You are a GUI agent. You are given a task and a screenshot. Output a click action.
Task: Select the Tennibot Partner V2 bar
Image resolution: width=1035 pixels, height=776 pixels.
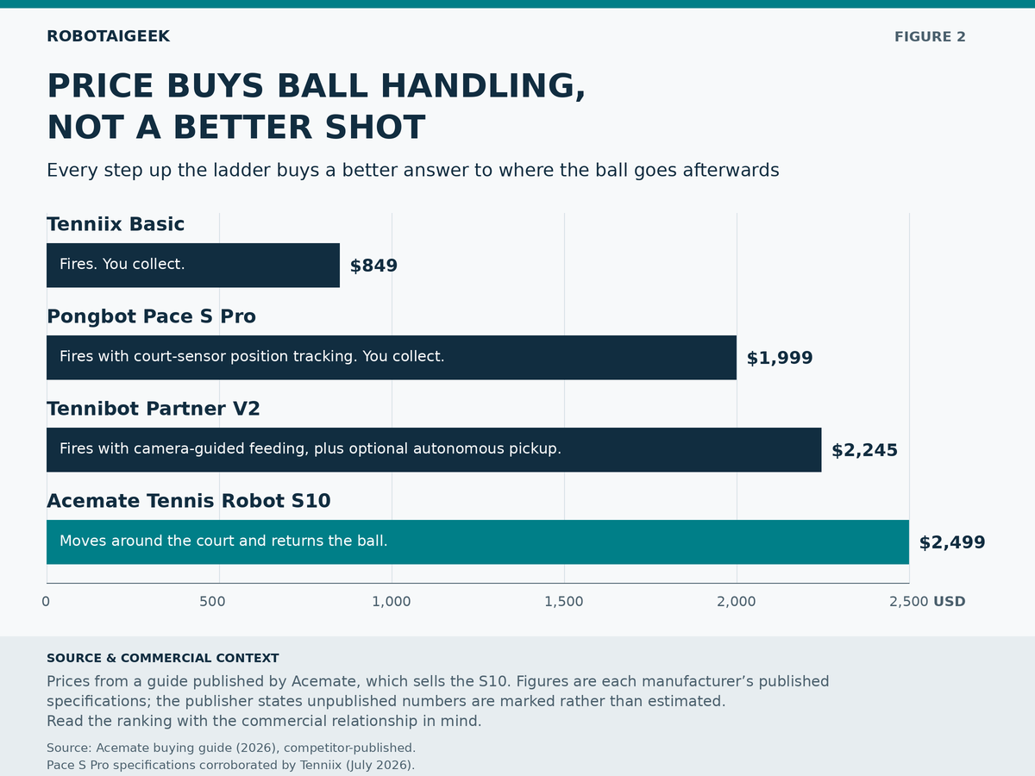coord(434,450)
